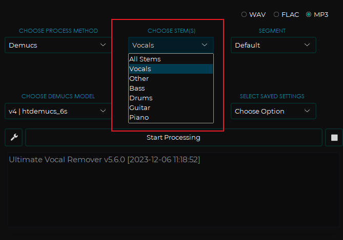
Task: Click the Start Processing button
Action: [x=173, y=138]
